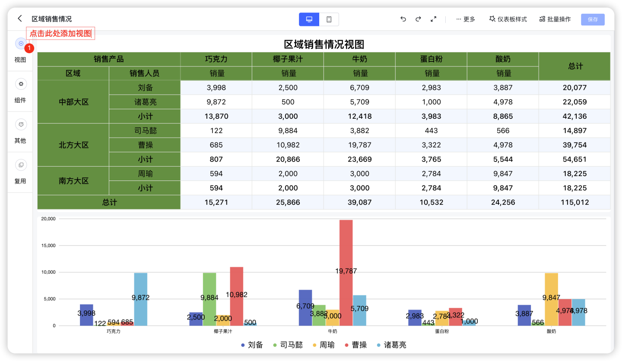This screenshot has height=361, width=622.
Task: Enter fullscreen with the expand icon
Action: [433, 19]
